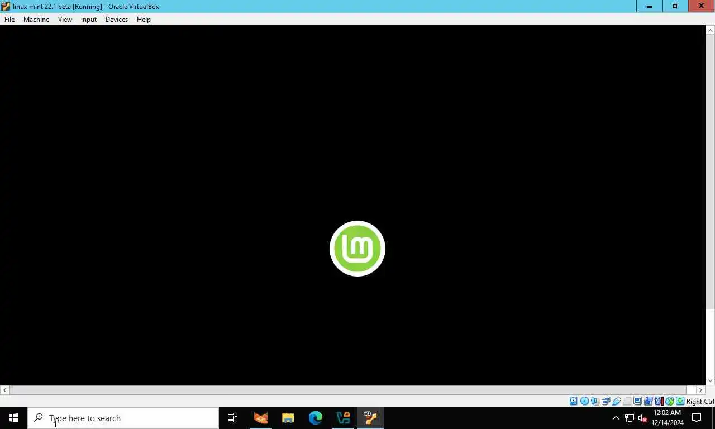715x429 pixels.
Task: Click the taskbar search box
Action: (x=123, y=418)
